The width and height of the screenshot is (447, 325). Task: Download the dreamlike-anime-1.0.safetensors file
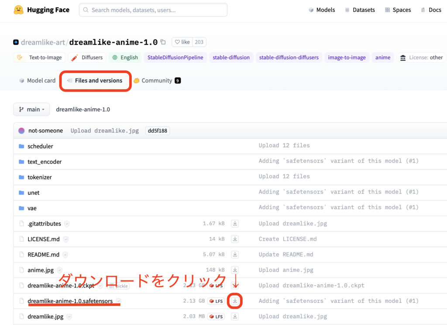pyautogui.click(x=235, y=301)
